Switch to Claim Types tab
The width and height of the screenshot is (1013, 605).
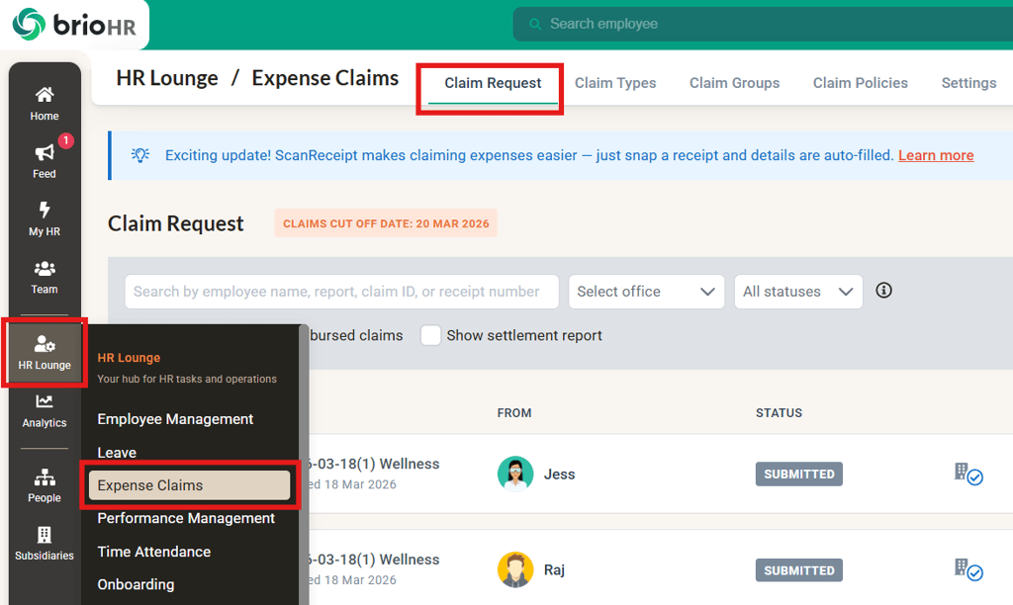pyautogui.click(x=615, y=83)
